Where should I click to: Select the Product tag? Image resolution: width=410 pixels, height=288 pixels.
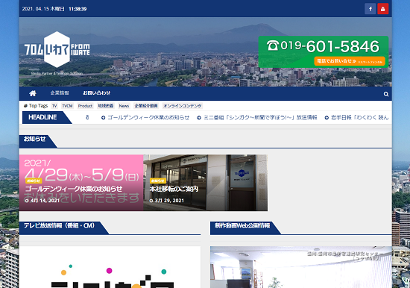pyautogui.click(x=85, y=106)
